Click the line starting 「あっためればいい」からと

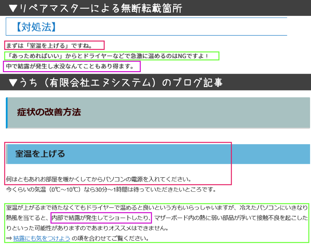tap(107, 56)
